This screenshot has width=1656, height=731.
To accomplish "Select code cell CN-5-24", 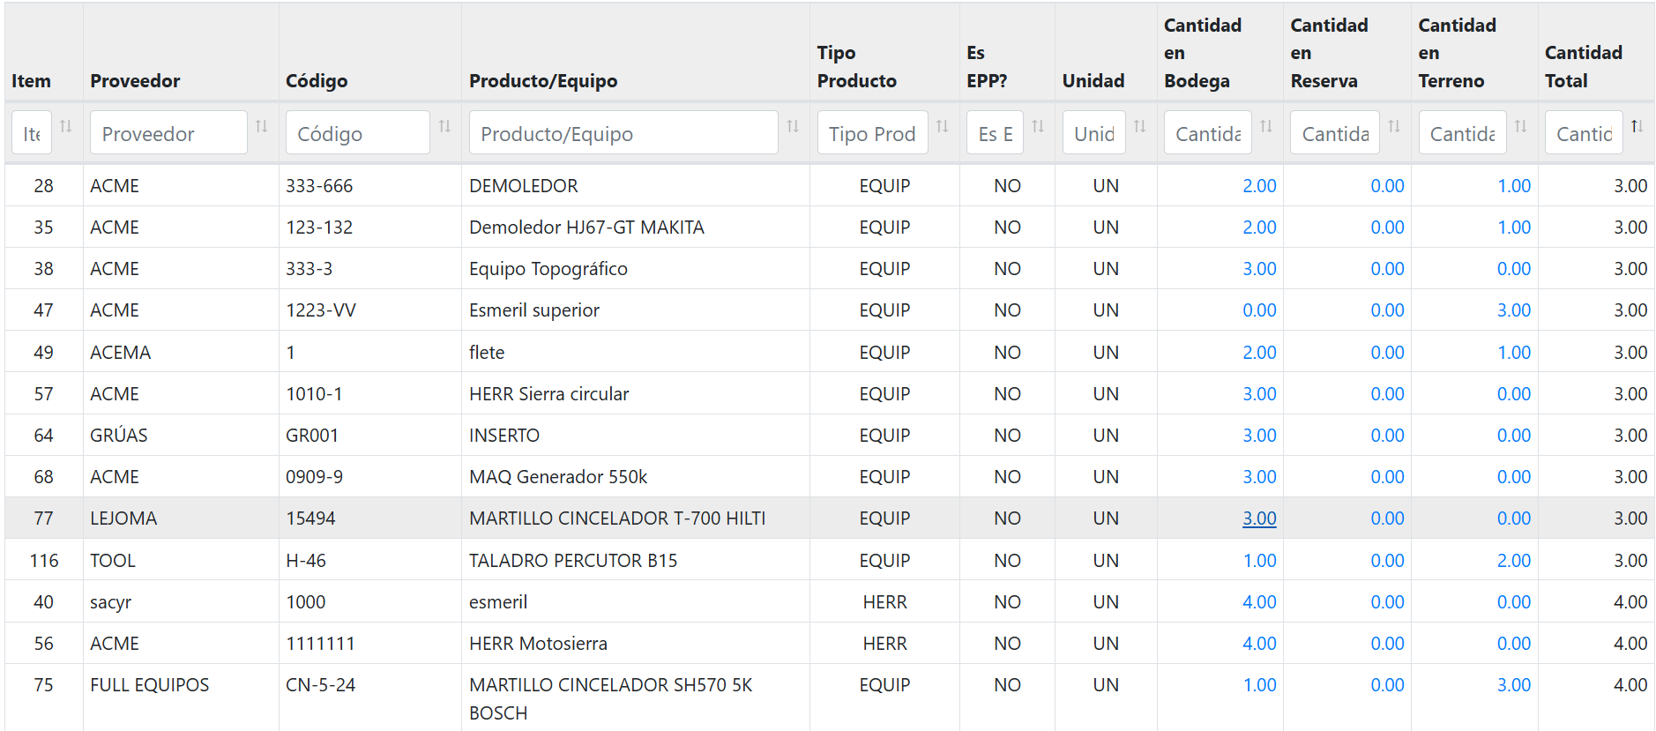I will point(370,698).
